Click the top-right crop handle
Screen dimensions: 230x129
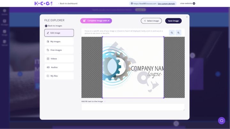(164, 37)
